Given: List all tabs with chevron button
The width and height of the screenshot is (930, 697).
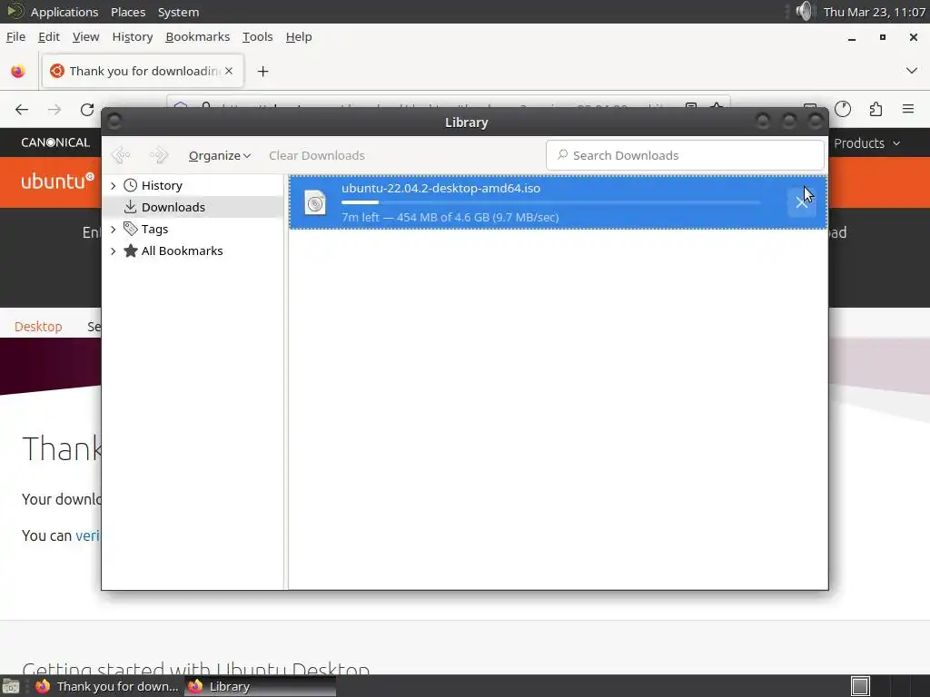Looking at the screenshot, I should pos(912,71).
